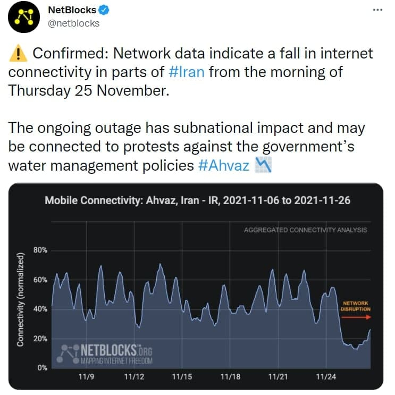This screenshot has height=395, width=395.
Task: Click the downward chart emoji
Action: [264, 165]
